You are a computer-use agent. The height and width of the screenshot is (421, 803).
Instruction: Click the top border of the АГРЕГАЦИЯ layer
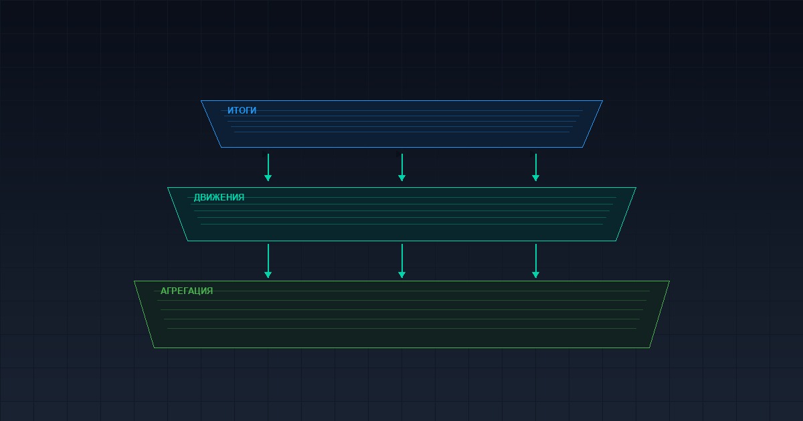[x=401, y=281]
